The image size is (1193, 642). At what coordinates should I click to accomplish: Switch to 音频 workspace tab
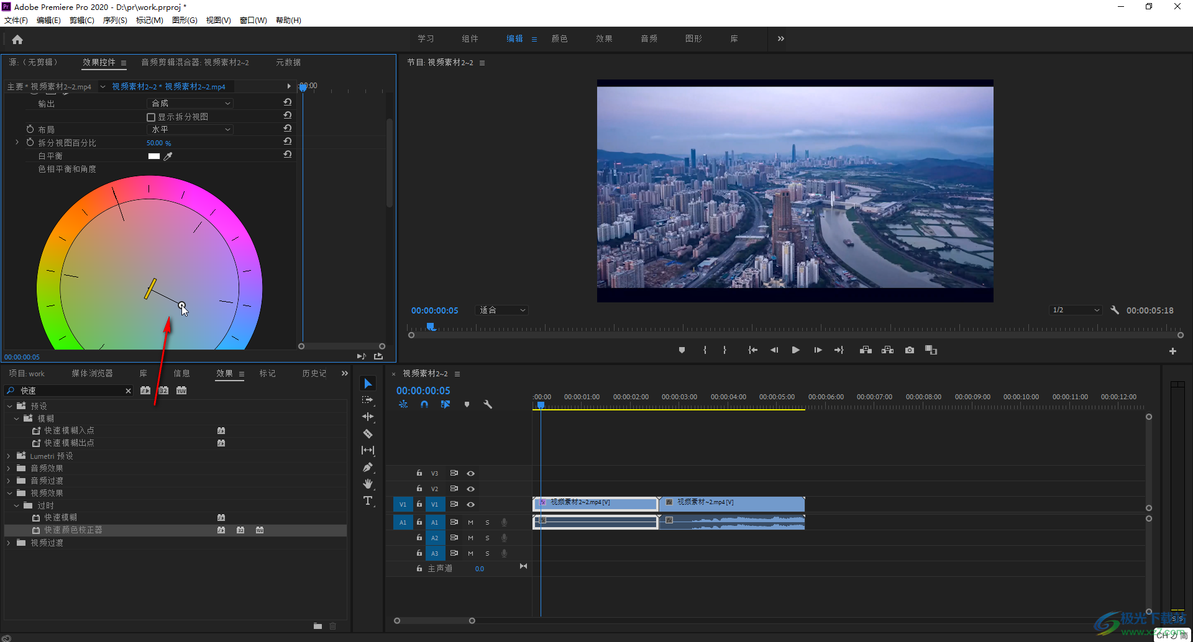tap(649, 38)
